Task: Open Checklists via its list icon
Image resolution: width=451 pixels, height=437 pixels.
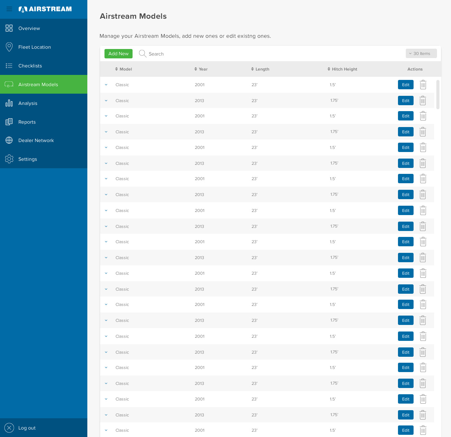Action: click(x=9, y=66)
